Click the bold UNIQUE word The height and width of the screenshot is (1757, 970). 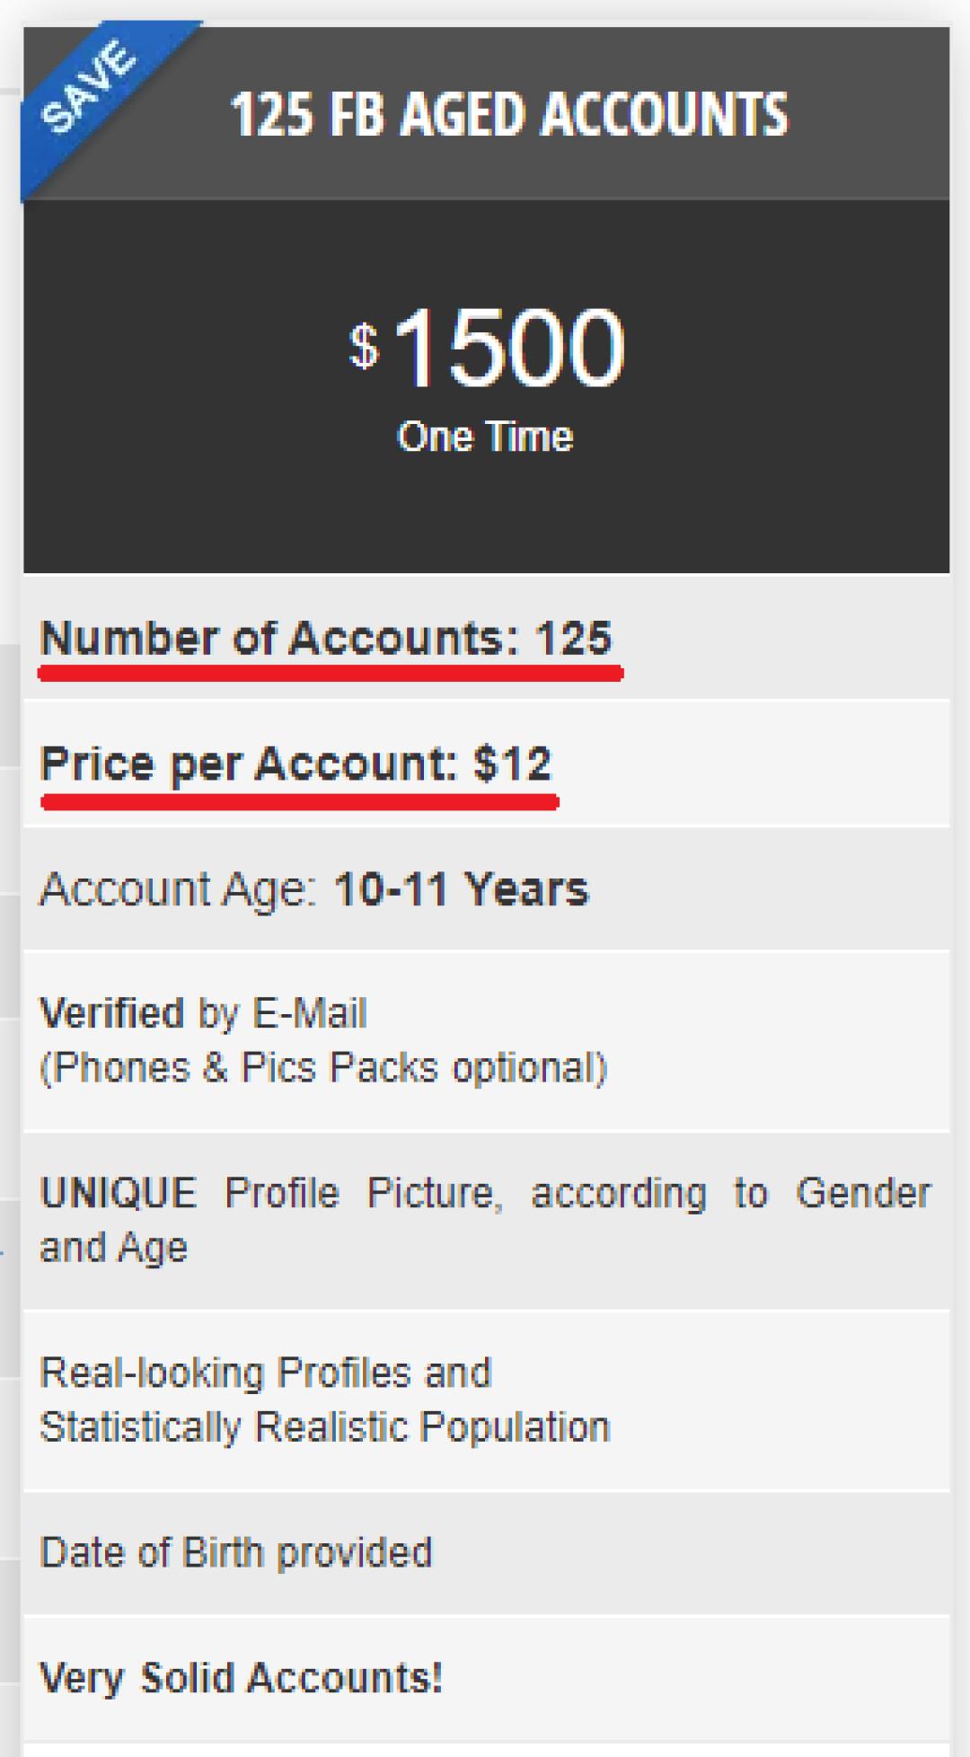[119, 1194]
